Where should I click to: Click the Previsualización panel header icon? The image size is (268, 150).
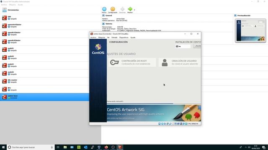click(x=235, y=15)
